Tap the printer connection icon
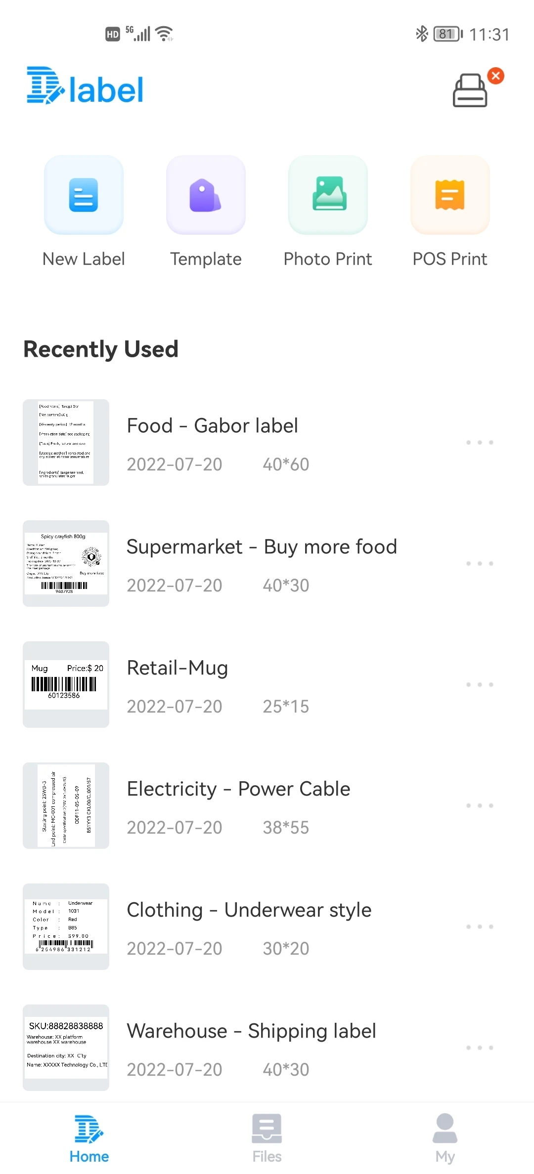Screen dimensions: 534x1174 [x=470, y=90]
